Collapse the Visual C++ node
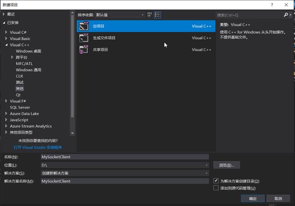Image resolution: width=295 pixels, height=206 pixels. pyautogui.click(x=6, y=45)
